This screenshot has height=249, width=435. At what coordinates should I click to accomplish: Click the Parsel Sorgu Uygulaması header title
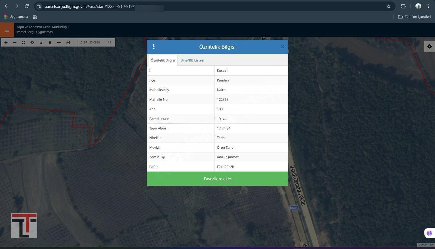pos(35,32)
